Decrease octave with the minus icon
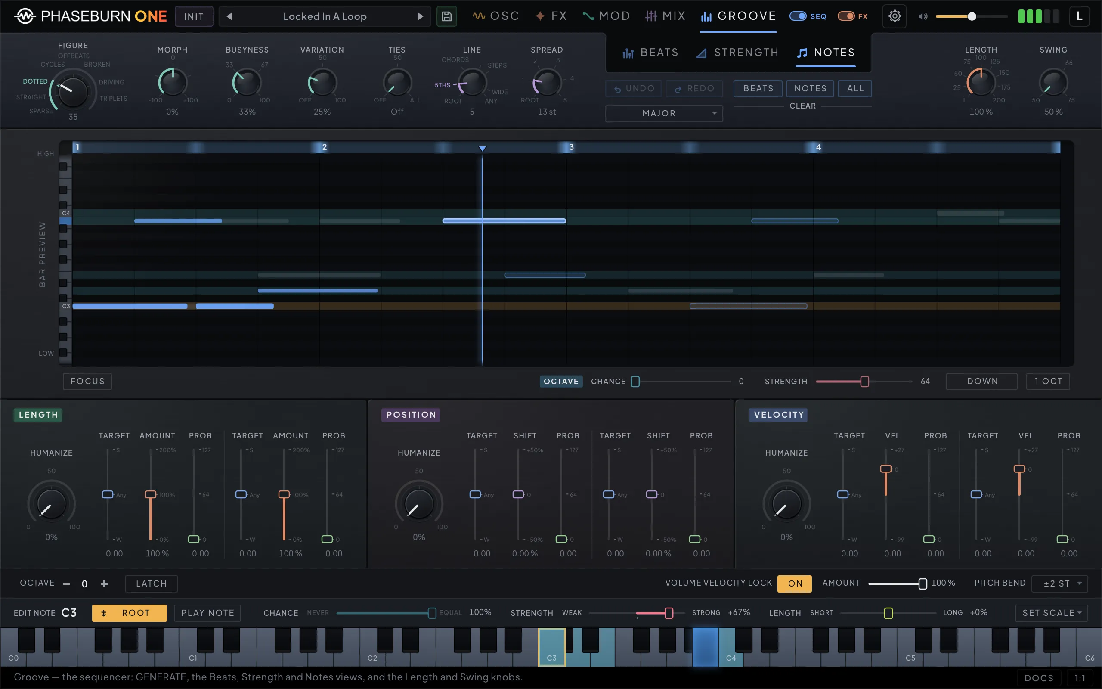The image size is (1102, 689). (66, 584)
